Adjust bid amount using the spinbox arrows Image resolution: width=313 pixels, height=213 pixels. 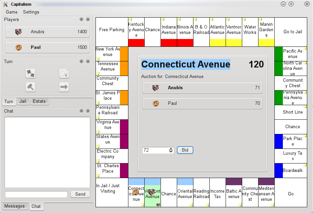tap(171, 150)
